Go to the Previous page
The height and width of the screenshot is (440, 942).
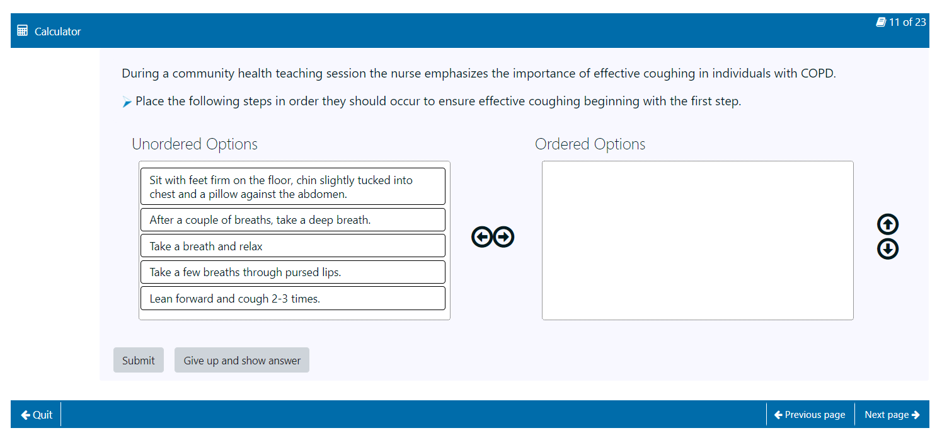(x=810, y=414)
